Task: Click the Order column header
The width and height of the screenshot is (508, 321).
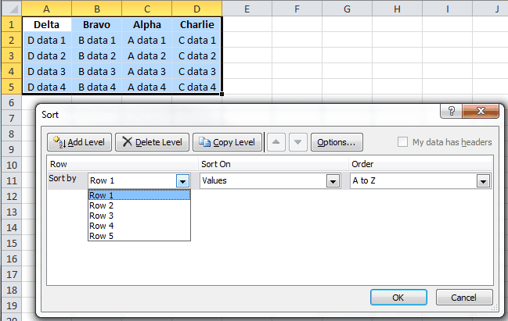Action: click(420, 164)
